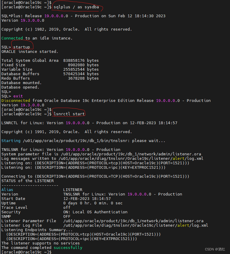230x254 pixels.
Task: Click the 'CSDN @酒红' watermark
Action: coord(216,249)
